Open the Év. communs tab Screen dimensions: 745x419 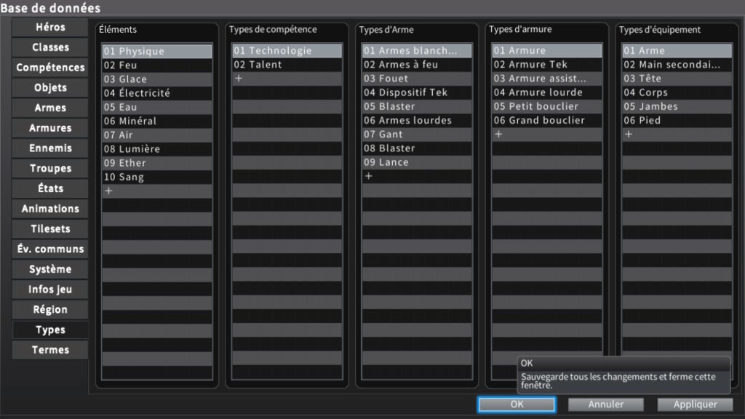tap(50, 249)
